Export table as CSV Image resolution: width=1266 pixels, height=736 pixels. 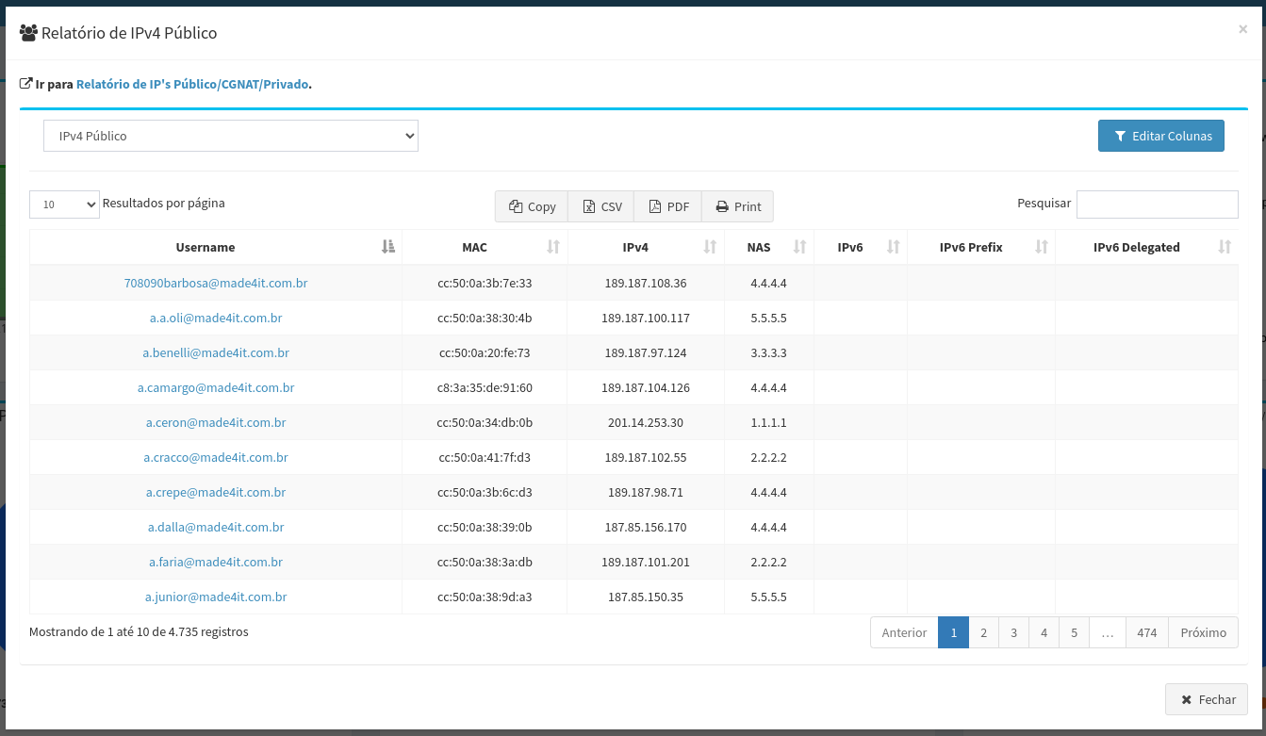click(x=601, y=206)
